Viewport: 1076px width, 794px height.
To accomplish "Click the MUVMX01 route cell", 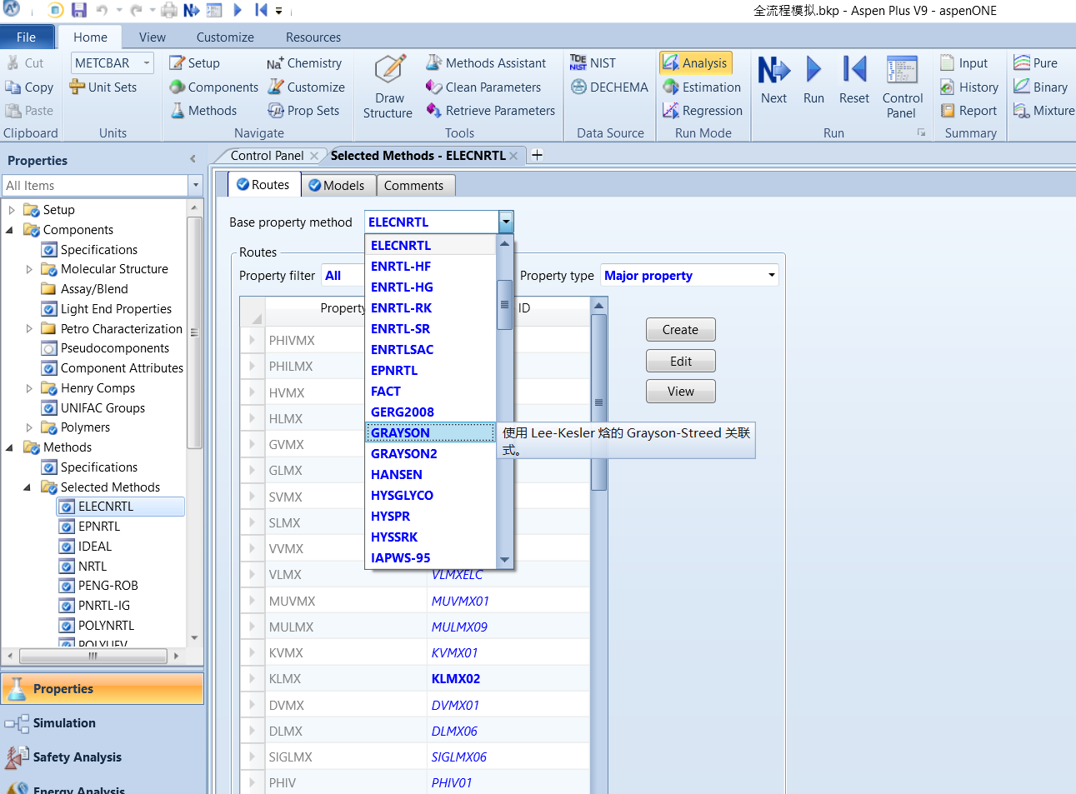I will 508,601.
